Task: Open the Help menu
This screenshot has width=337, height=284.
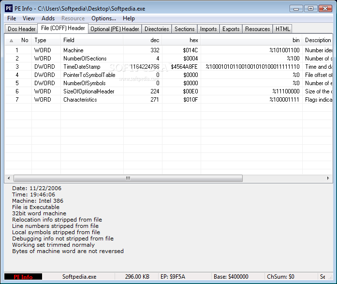Action: pyautogui.click(x=129, y=18)
